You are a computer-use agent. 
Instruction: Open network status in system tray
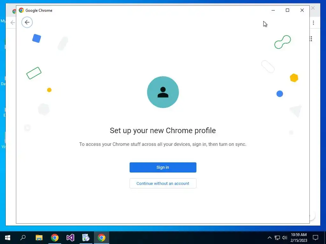coord(277,238)
